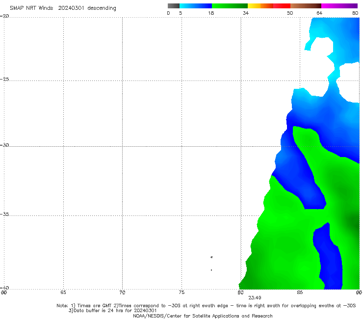Click the latitude axis label '-25'
Image resolution: width=363 pixels, height=319 pixels.
(4, 79)
